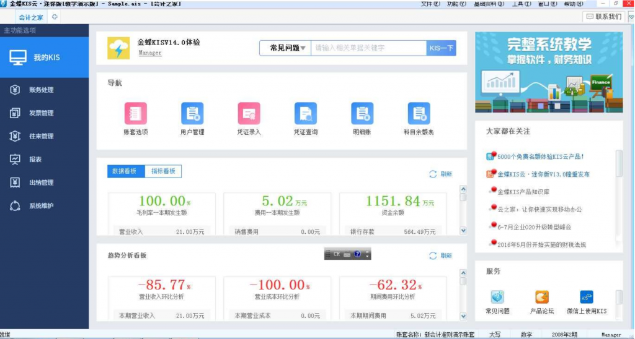The height and width of the screenshot is (339, 635).
Task: Open the 账套选项 navigation icon
Action: [136, 114]
